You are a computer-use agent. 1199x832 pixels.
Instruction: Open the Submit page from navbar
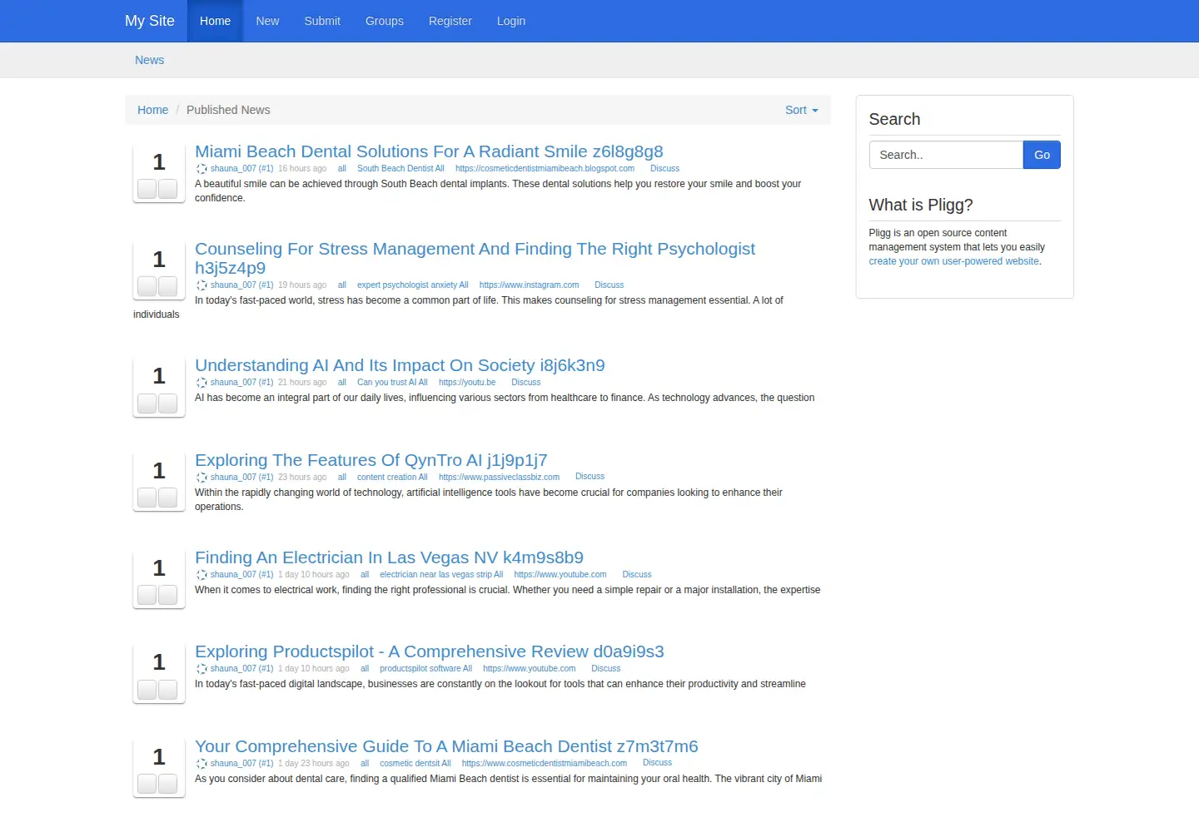322,21
